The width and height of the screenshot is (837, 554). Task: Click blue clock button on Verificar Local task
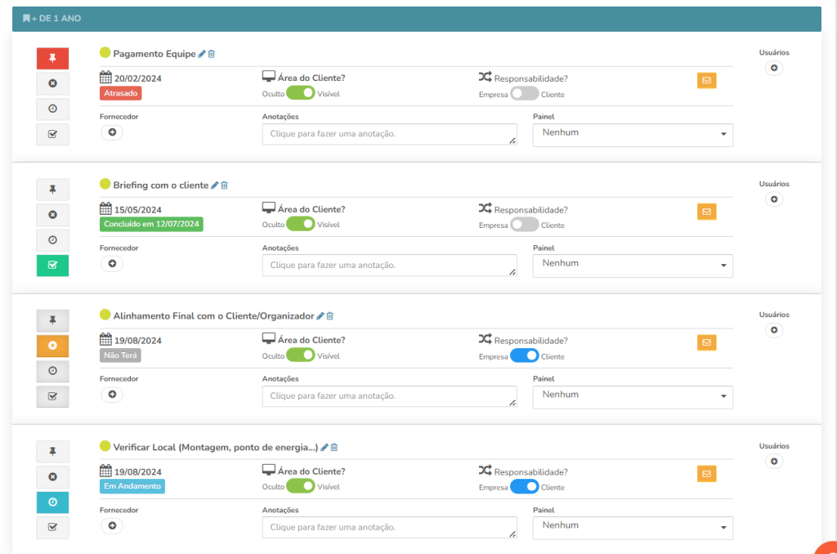click(x=52, y=503)
